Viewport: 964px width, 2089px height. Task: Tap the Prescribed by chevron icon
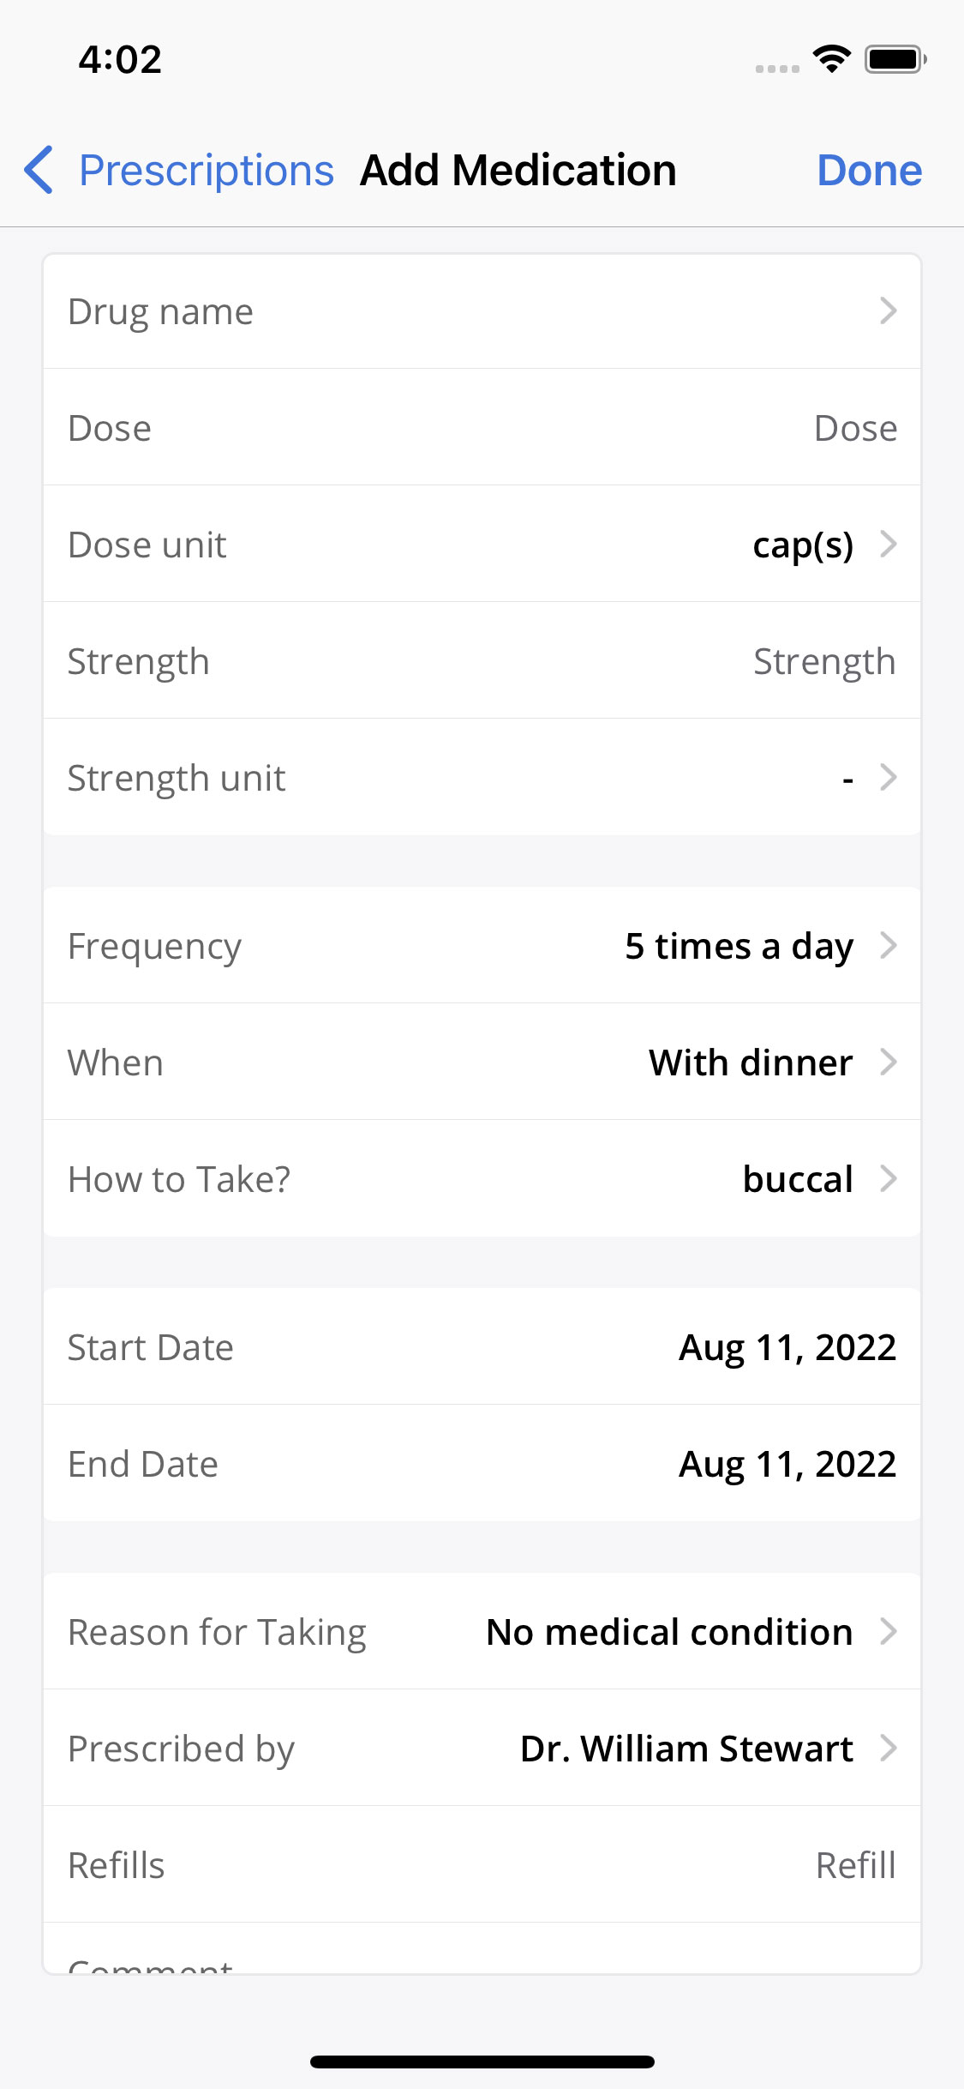888,1748
